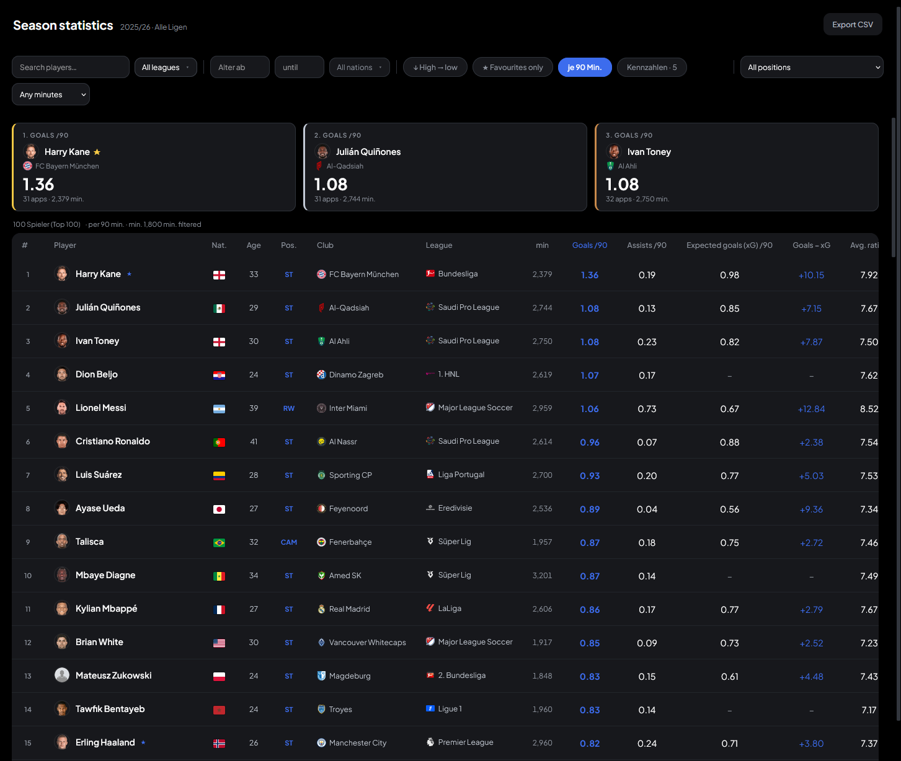Click the Vancouver Whitecaps club crest
Image resolution: width=901 pixels, height=761 pixels.
point(321,642)
